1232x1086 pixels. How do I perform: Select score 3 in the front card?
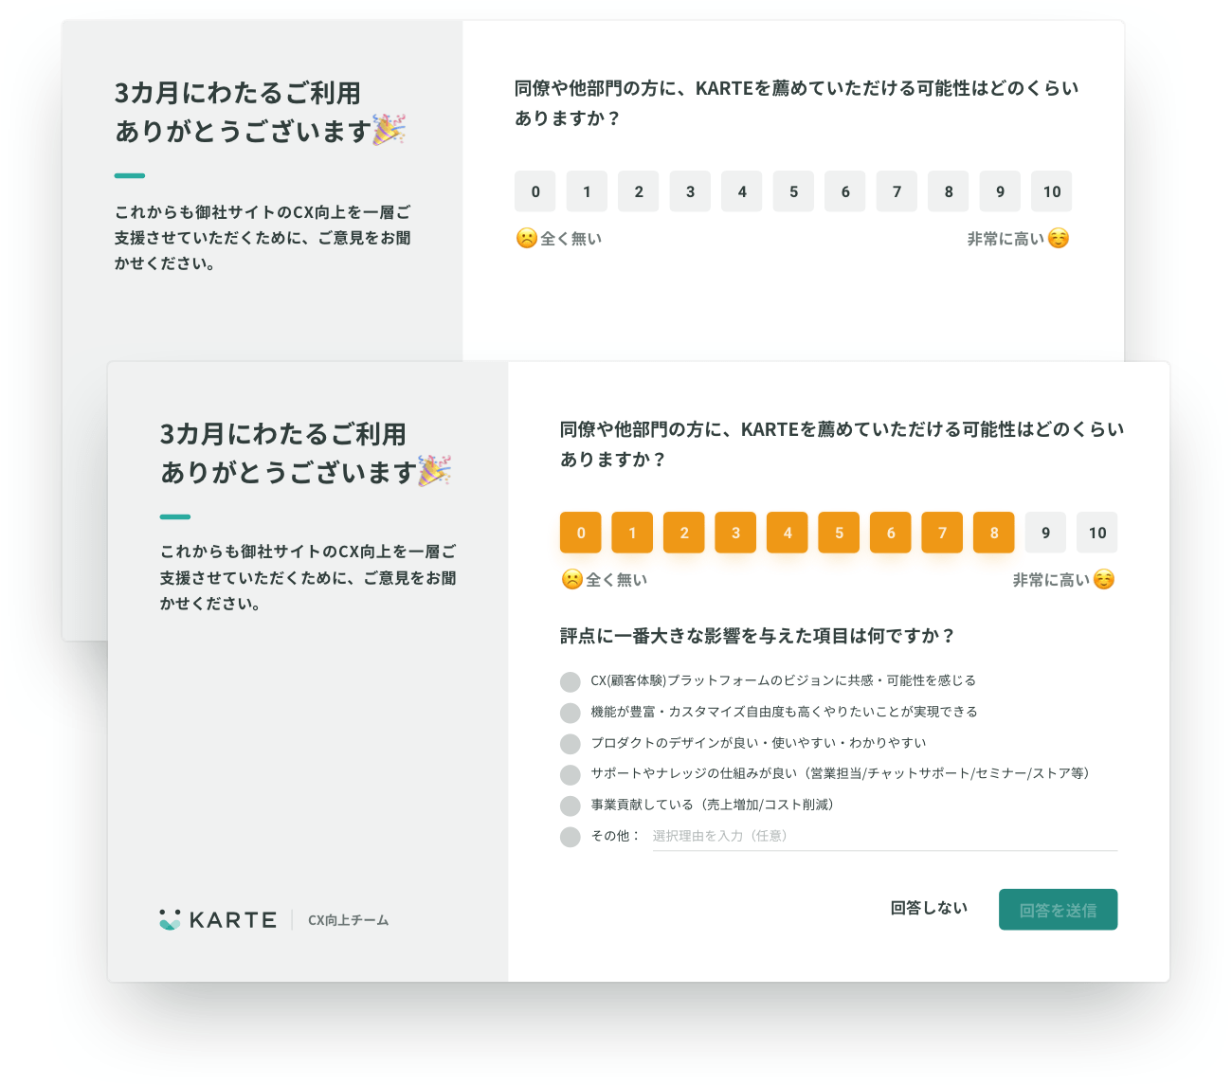pyautogui.click(x=735, y=533)
